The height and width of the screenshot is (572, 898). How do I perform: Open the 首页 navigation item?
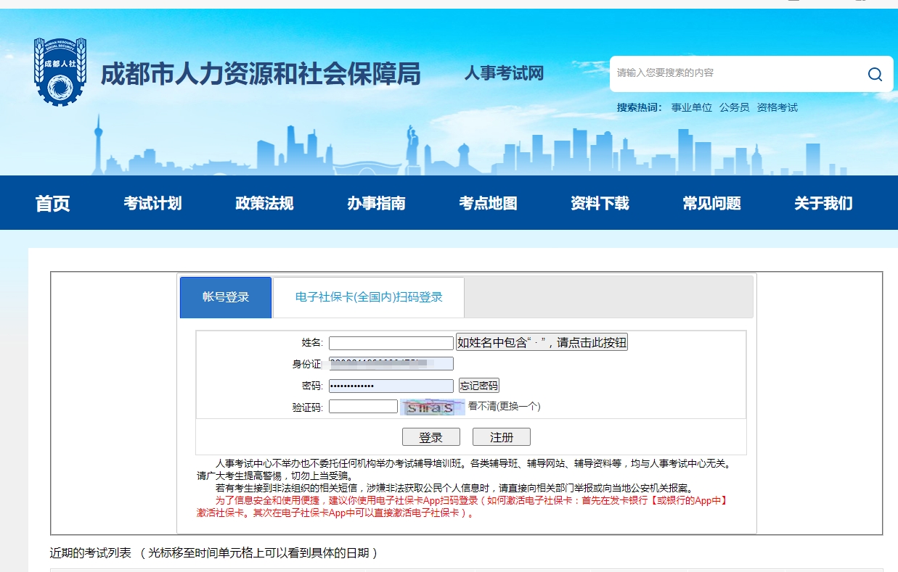[52, 203]
